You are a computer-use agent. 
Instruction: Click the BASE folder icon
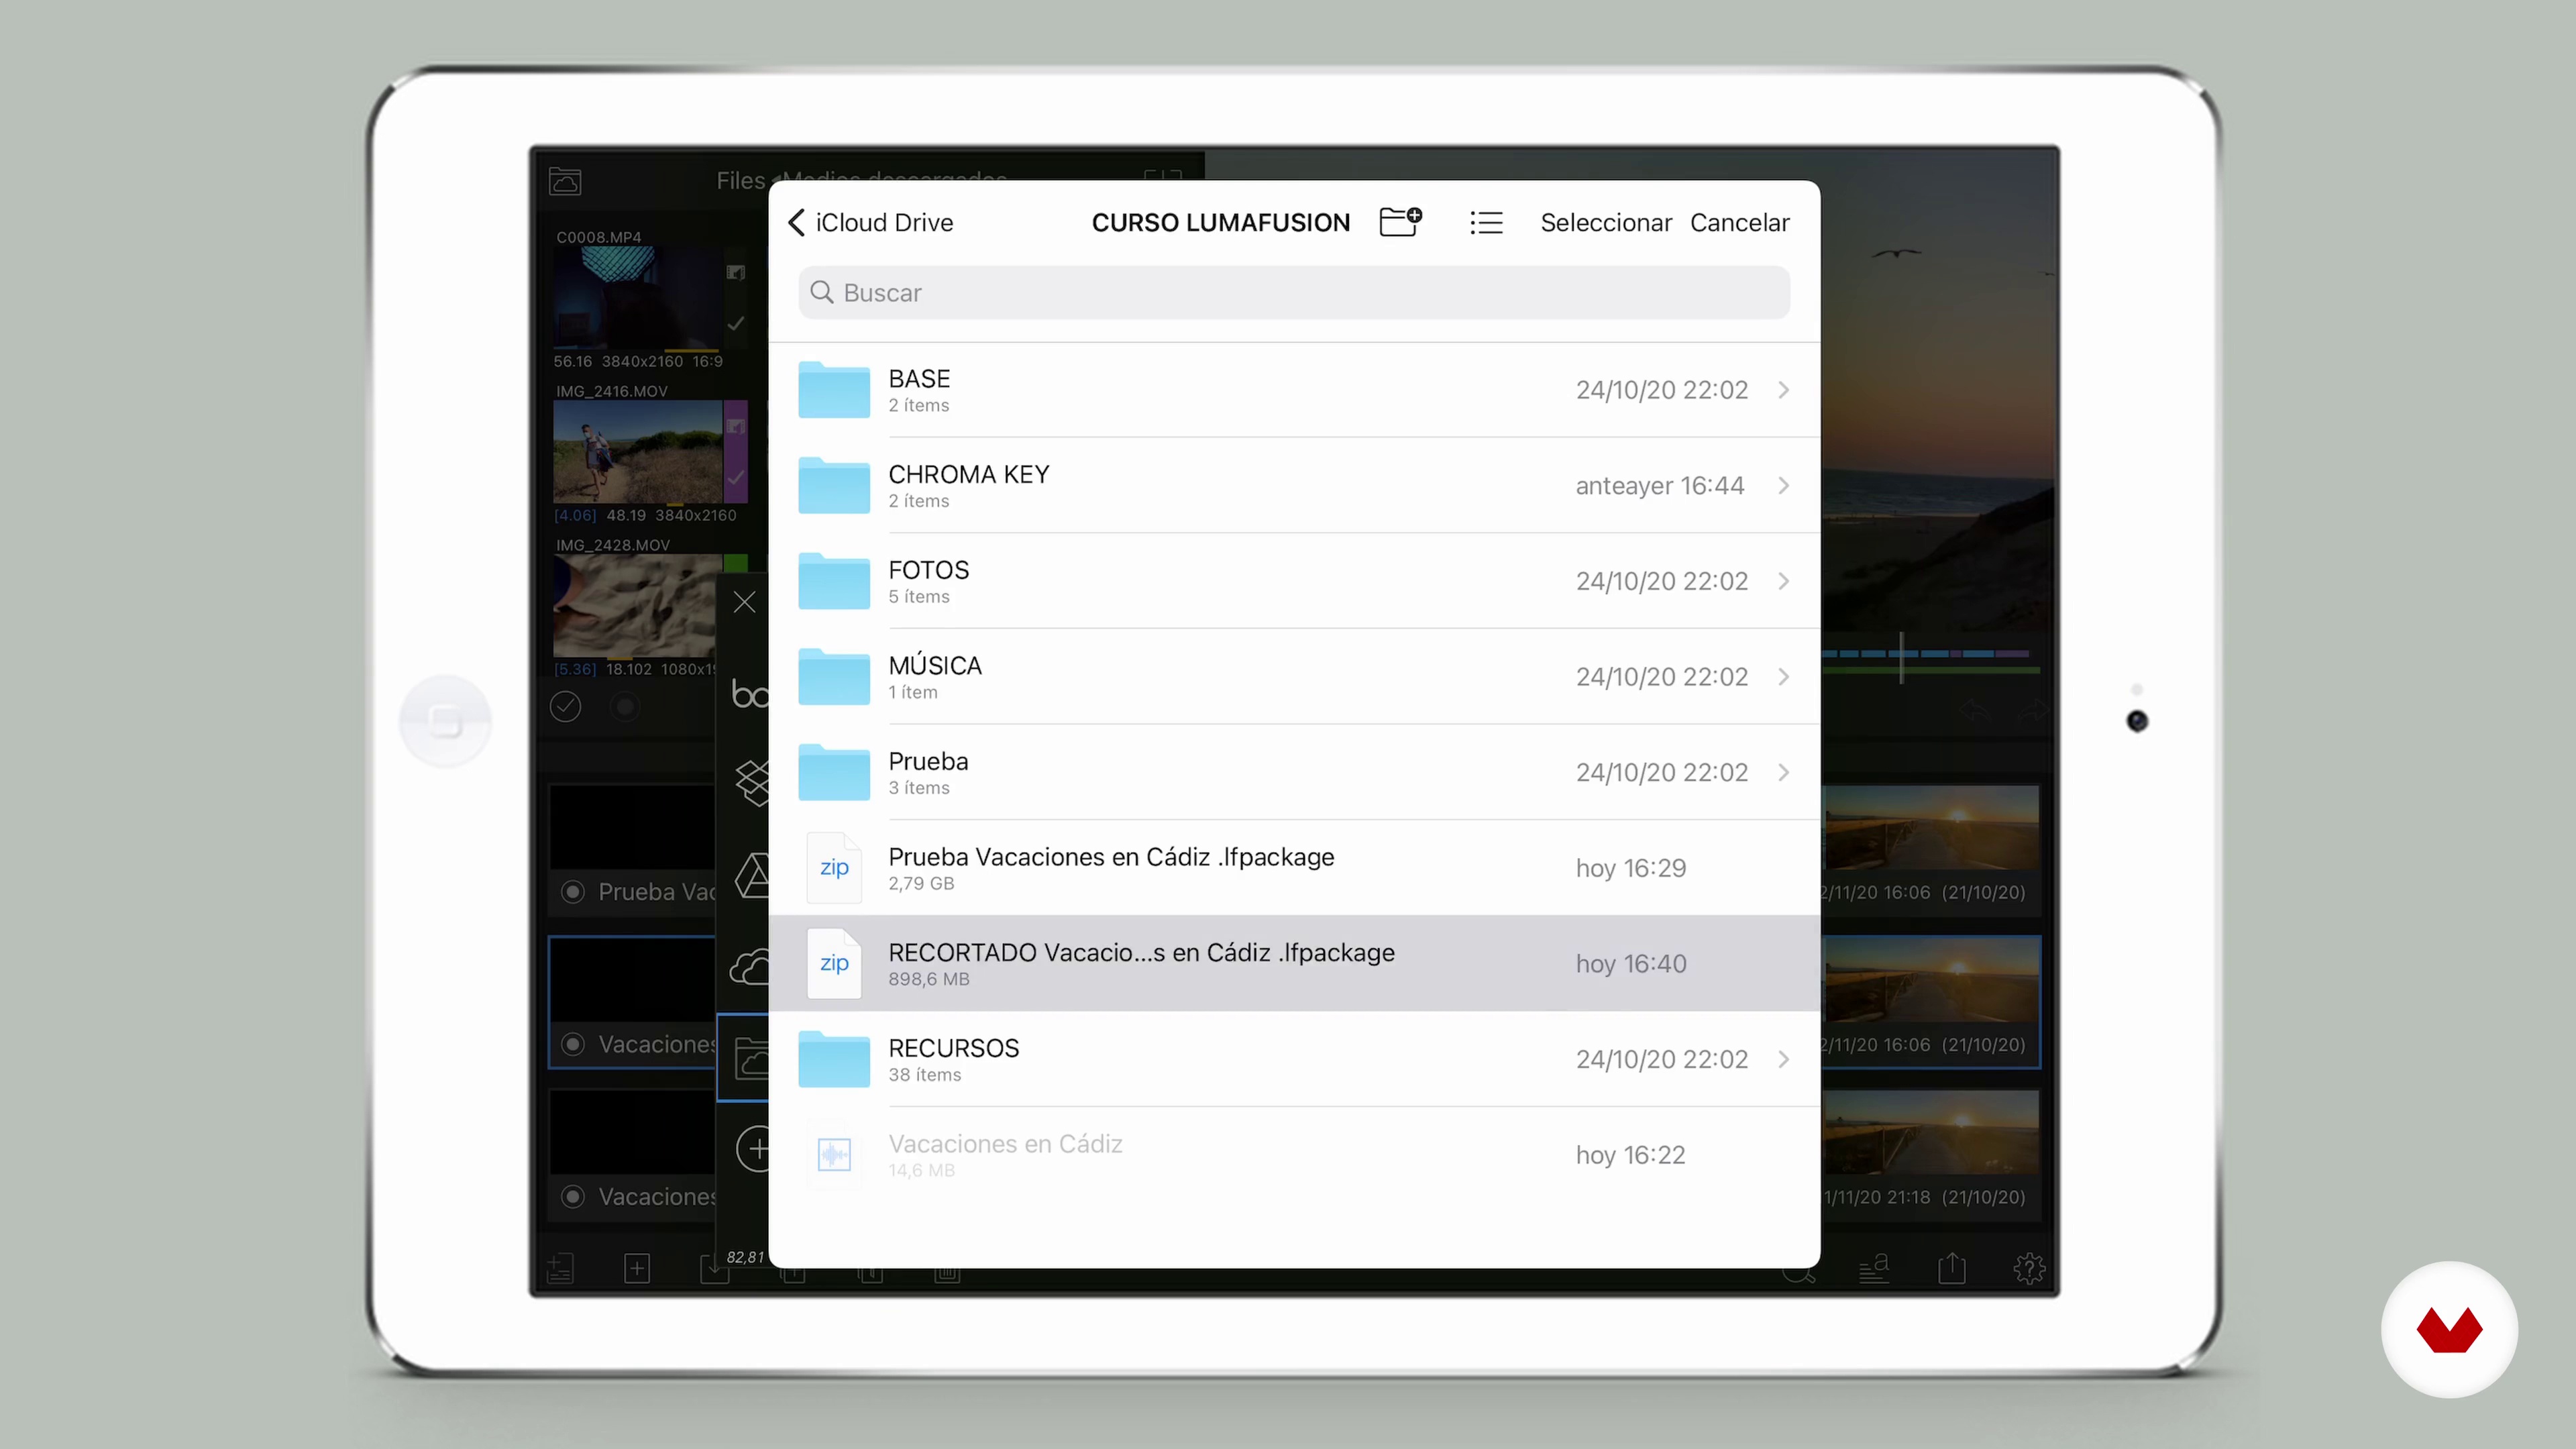[834, 390]
